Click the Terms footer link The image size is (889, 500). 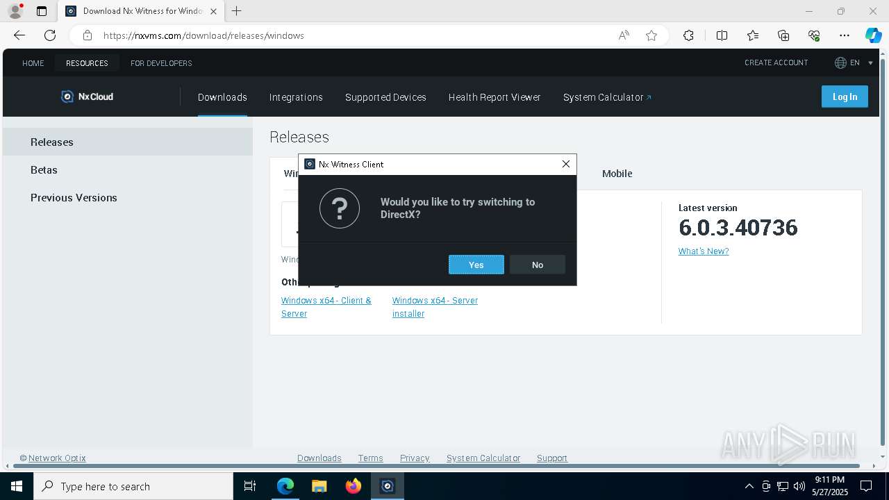[370, 458]
